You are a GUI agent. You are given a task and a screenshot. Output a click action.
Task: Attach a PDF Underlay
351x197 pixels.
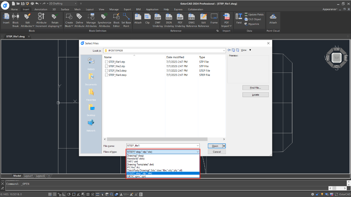180,20
